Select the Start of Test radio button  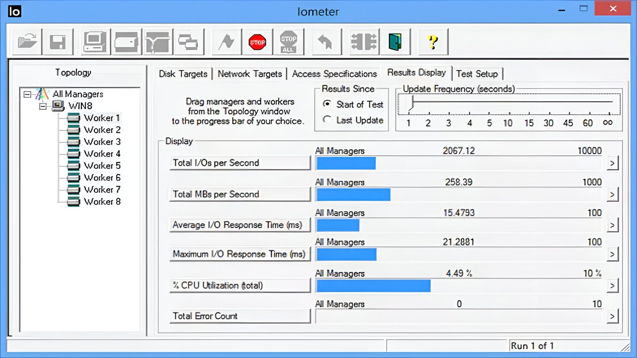click(327, 104)
